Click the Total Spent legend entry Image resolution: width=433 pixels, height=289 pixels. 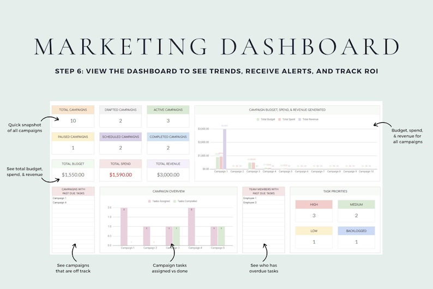point(287,119)
